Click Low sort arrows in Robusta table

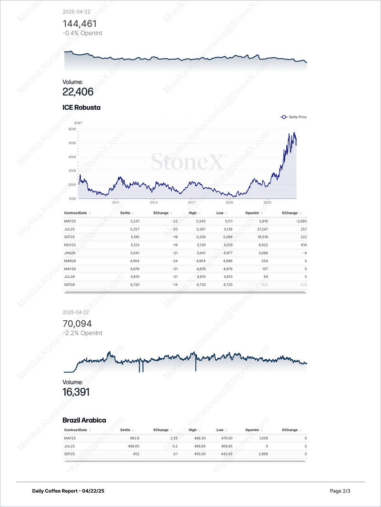(226, 213)
